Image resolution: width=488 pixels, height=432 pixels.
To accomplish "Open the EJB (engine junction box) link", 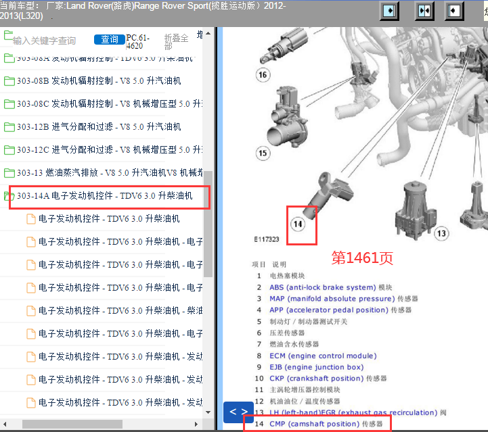I will [x=317, y=367].
